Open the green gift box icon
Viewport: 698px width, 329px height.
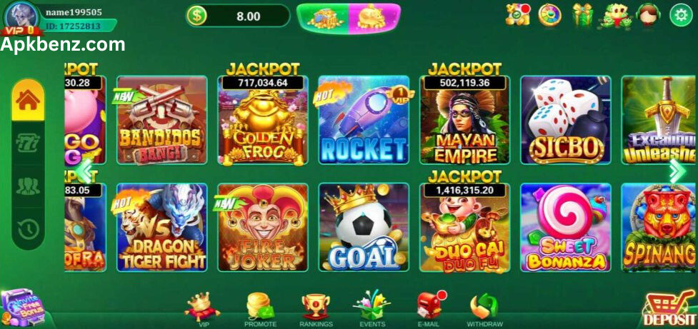click(x=583, y=15)
